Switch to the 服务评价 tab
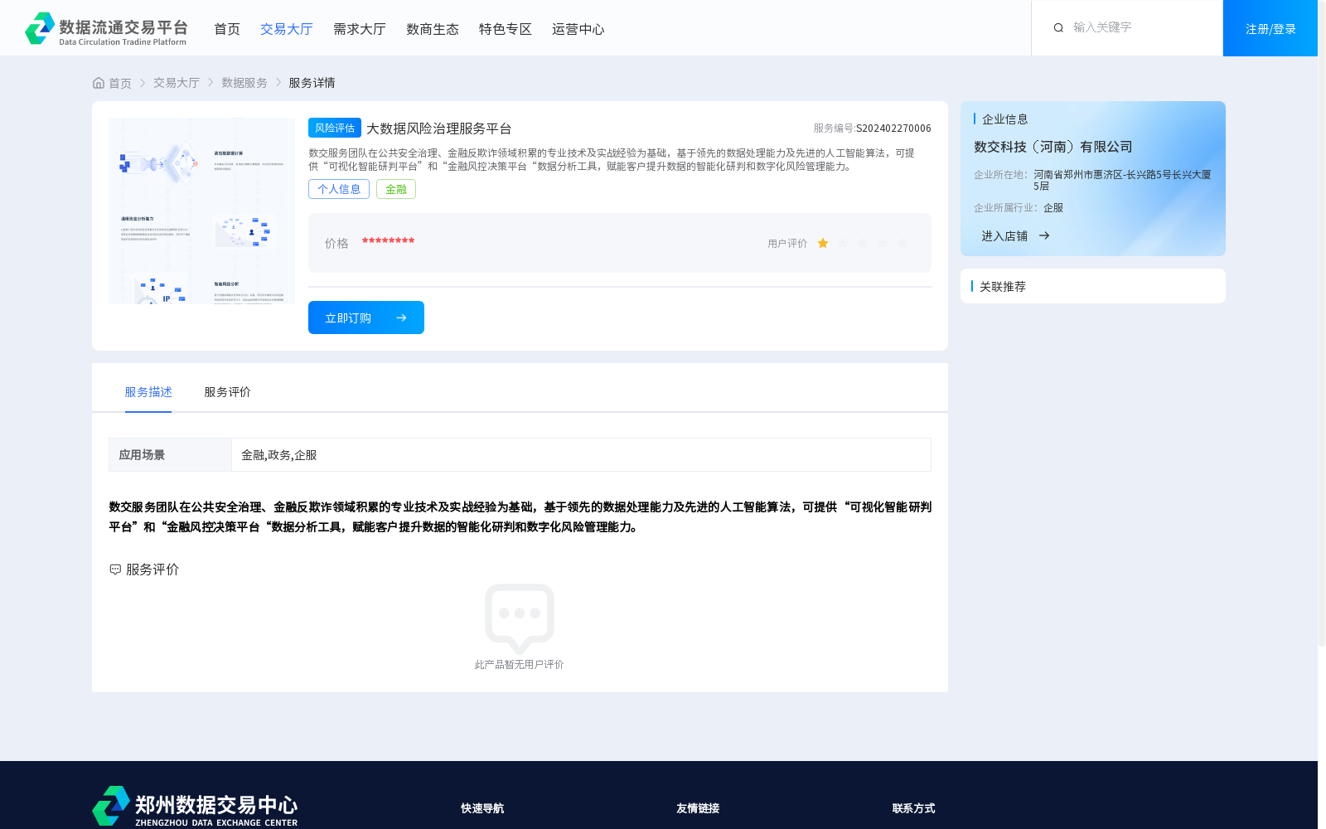Image resolution: width=1326 pixels, height=829 pixels. [x=228, y=392]
